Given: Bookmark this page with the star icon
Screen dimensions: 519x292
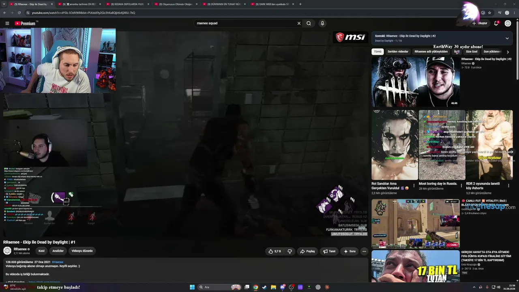Looking at the screenshot, I should [490, 13].
